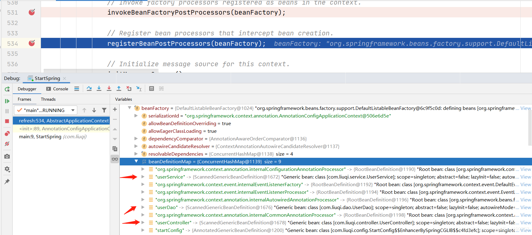Select the Threads tab
The image size is (532, 235).
(48, 99)
